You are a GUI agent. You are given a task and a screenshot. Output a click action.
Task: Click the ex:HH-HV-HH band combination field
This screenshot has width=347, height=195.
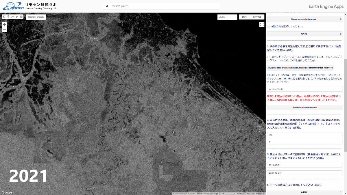305,89
